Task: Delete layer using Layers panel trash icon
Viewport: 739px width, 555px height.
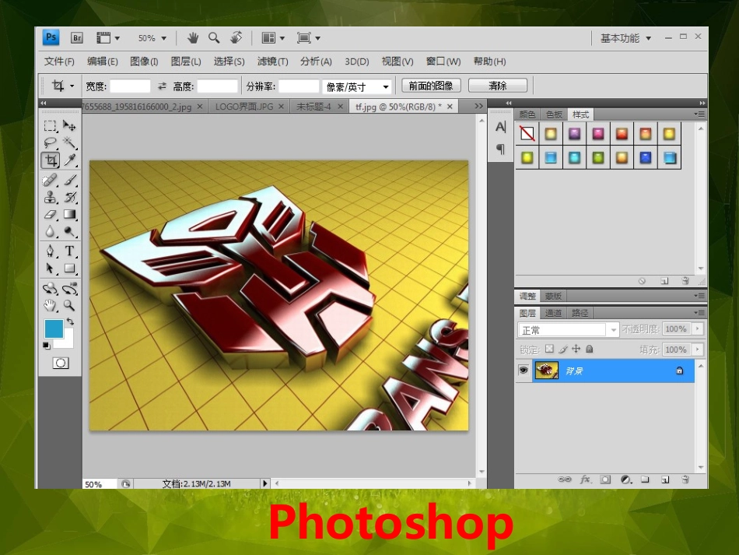Action: pyautogui.click(x=685, y=479)
